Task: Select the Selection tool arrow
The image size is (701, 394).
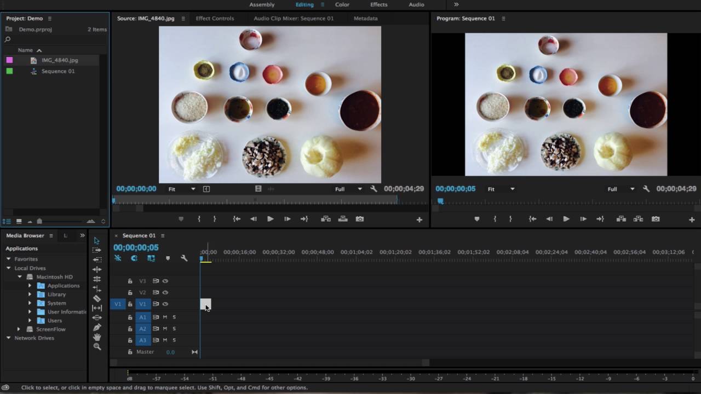Action: click(x=97, y=241)
